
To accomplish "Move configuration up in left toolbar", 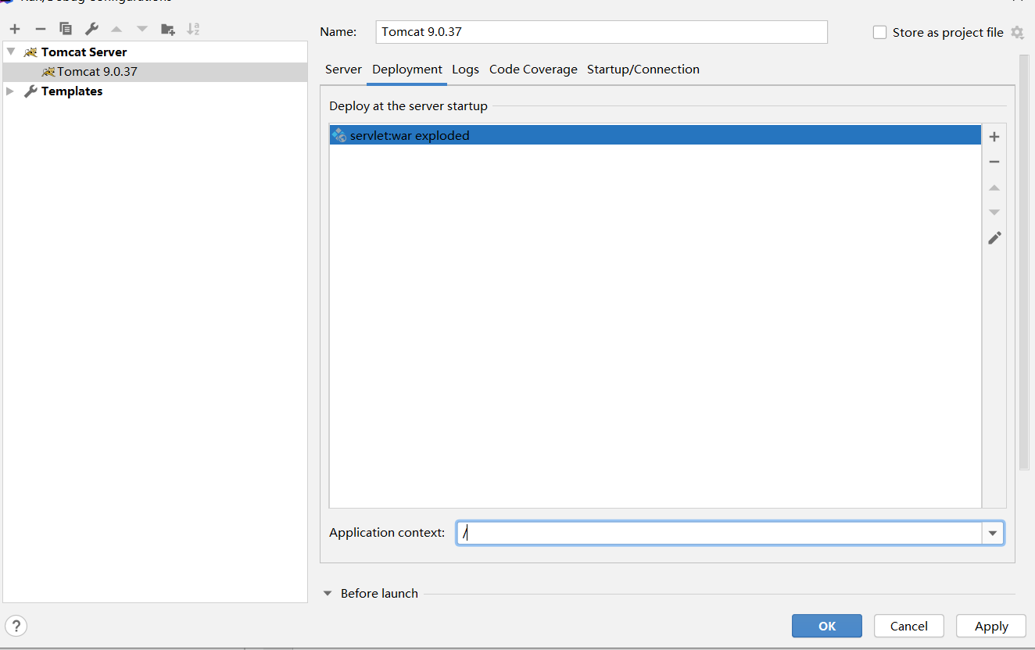I will tap(116, 29).
